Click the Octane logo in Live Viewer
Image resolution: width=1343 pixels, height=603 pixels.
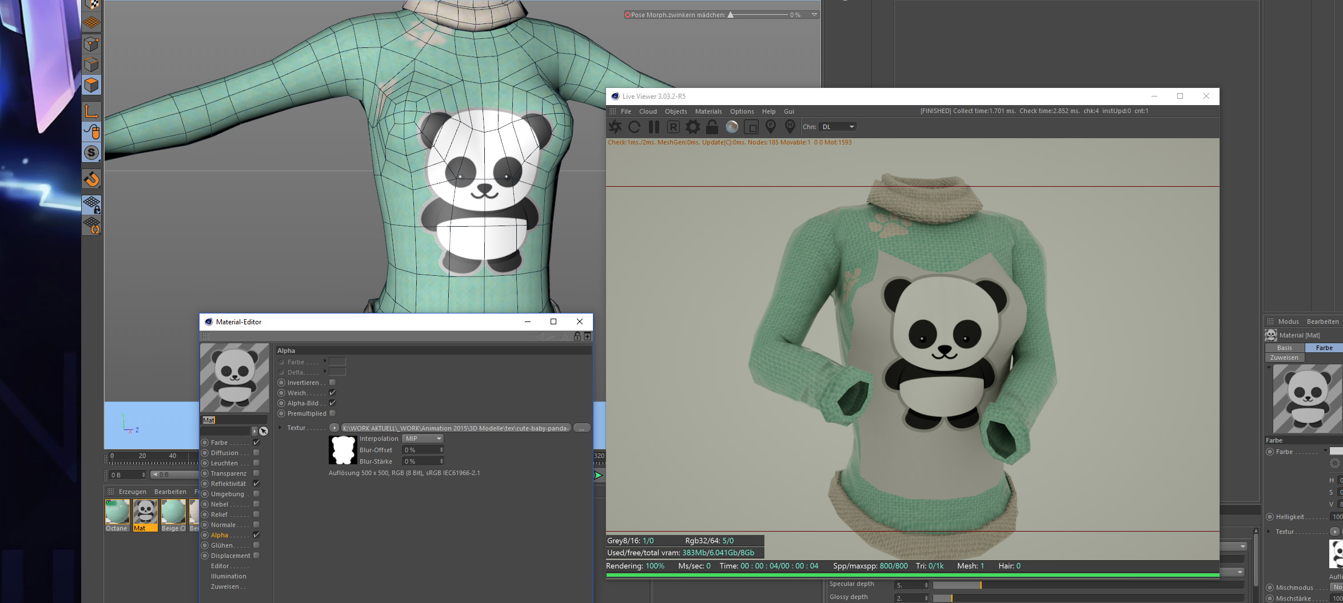(615, 127)
